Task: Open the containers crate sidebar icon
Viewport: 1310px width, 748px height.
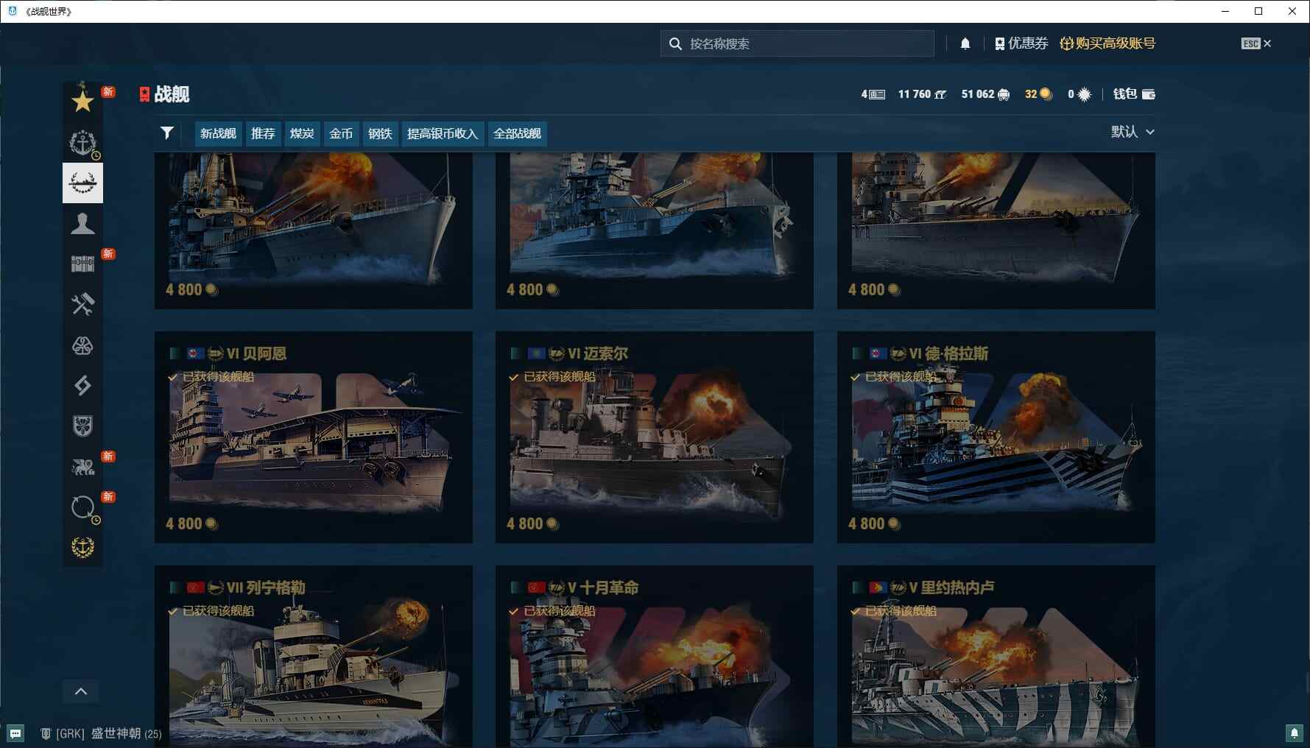Action: coord(82,264)
